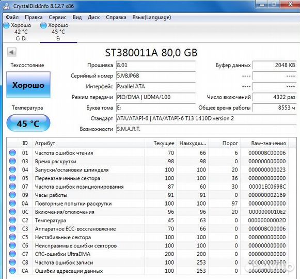Click the Возможности field S.M.A.R.T.
300x279 pixels.
pyautogui.click(x=206, y=129)
